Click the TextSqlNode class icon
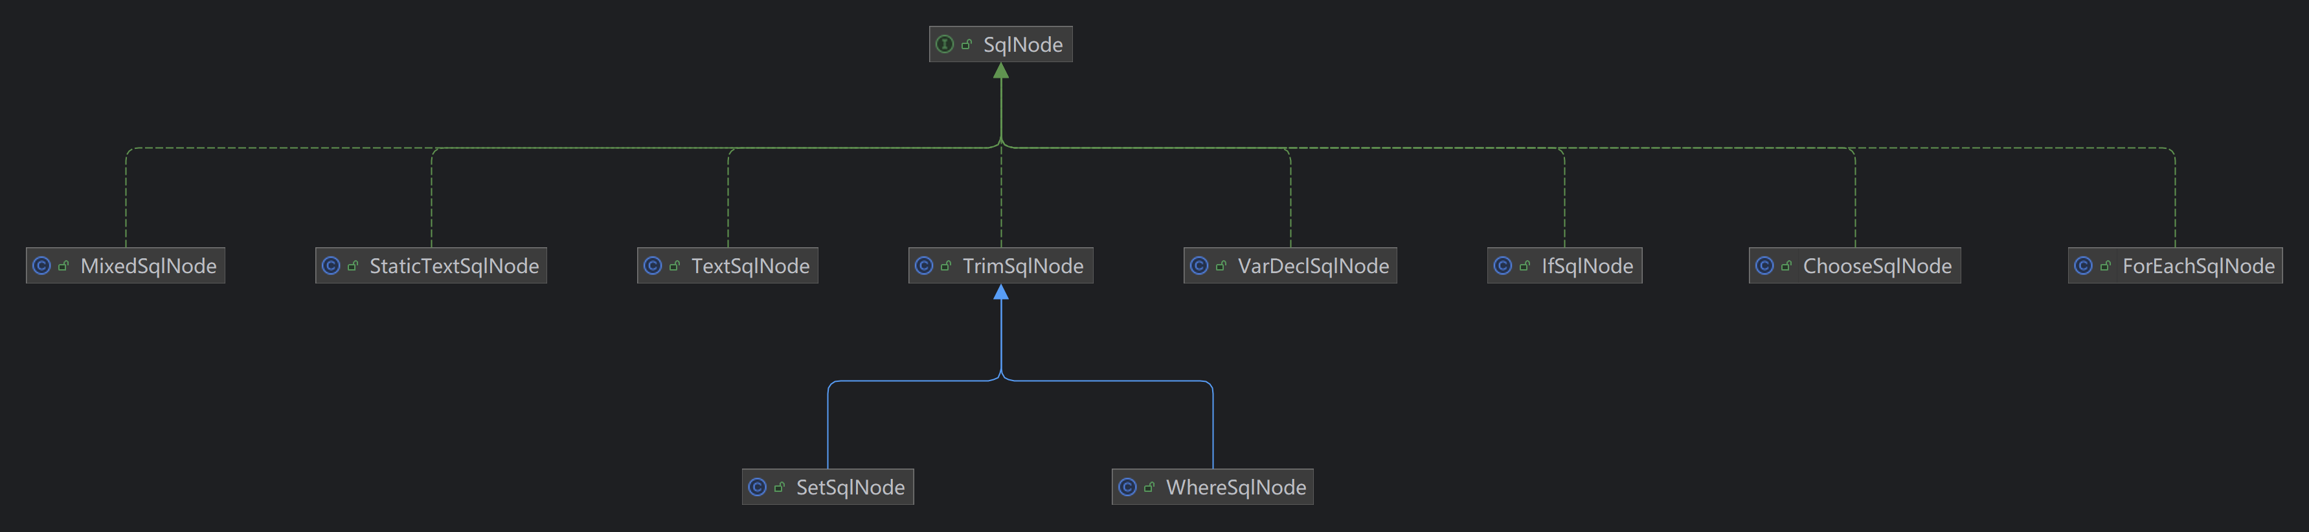The image size is (2309, 532). [653, 265]
